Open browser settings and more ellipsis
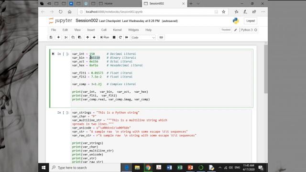This screenshot has width=306, height=172. (x=263, y=11)
